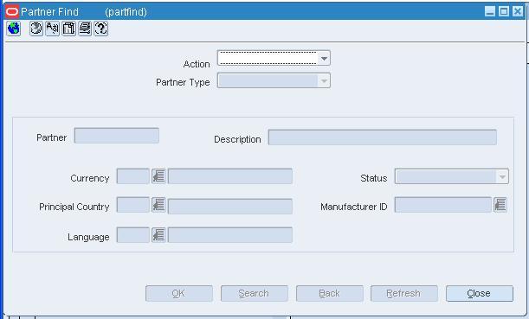The width and height of the screenshot is (529, 319).
Task: Click the Close button
Action: pos(480,293)
